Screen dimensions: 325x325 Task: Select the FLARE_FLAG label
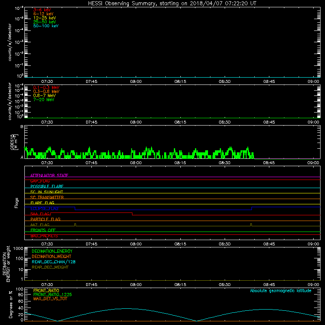pyautogui.click(x=42, y=203)
